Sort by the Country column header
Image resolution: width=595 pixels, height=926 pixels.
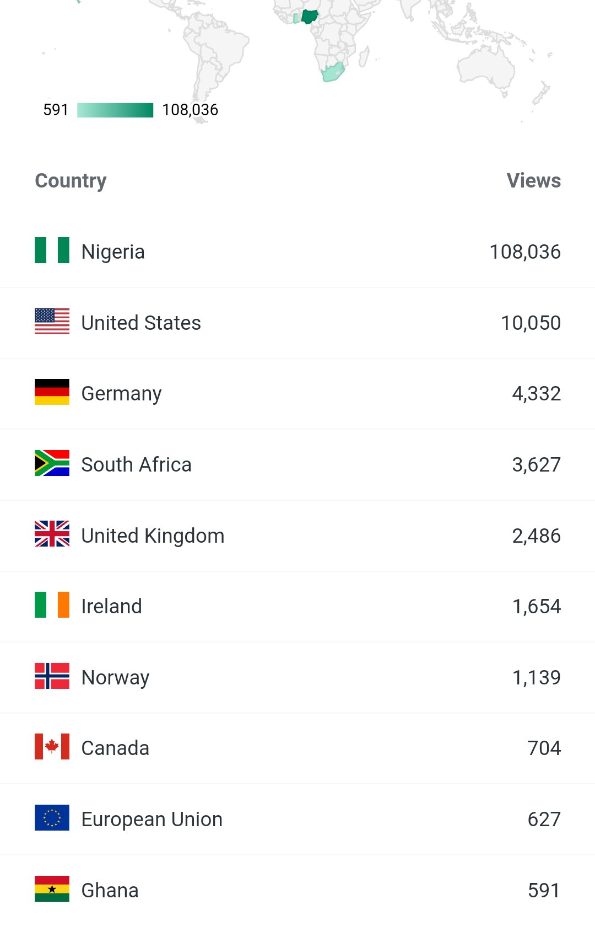(71, 181)
